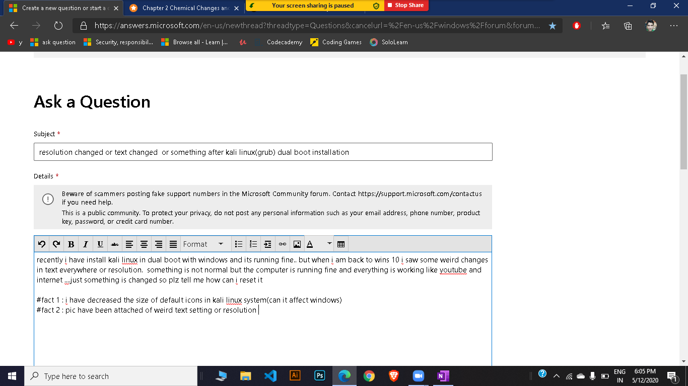Open the SoloLearn bookmark

[389, 42]
